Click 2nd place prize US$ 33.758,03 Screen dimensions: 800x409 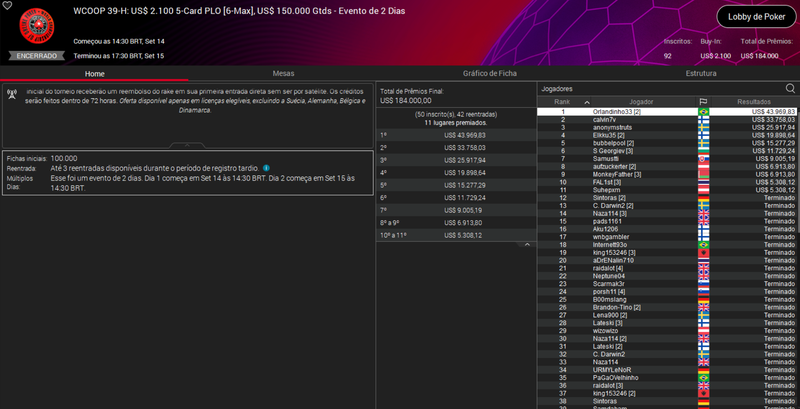pos(465,148)
